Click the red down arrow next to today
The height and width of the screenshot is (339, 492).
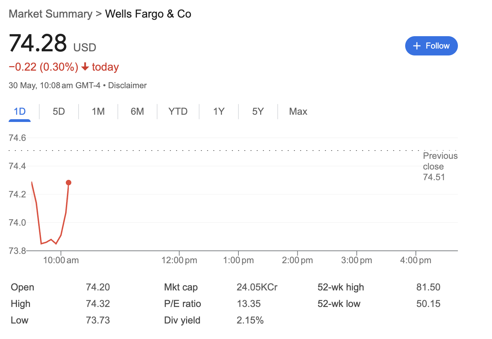(x=85, y=67)
